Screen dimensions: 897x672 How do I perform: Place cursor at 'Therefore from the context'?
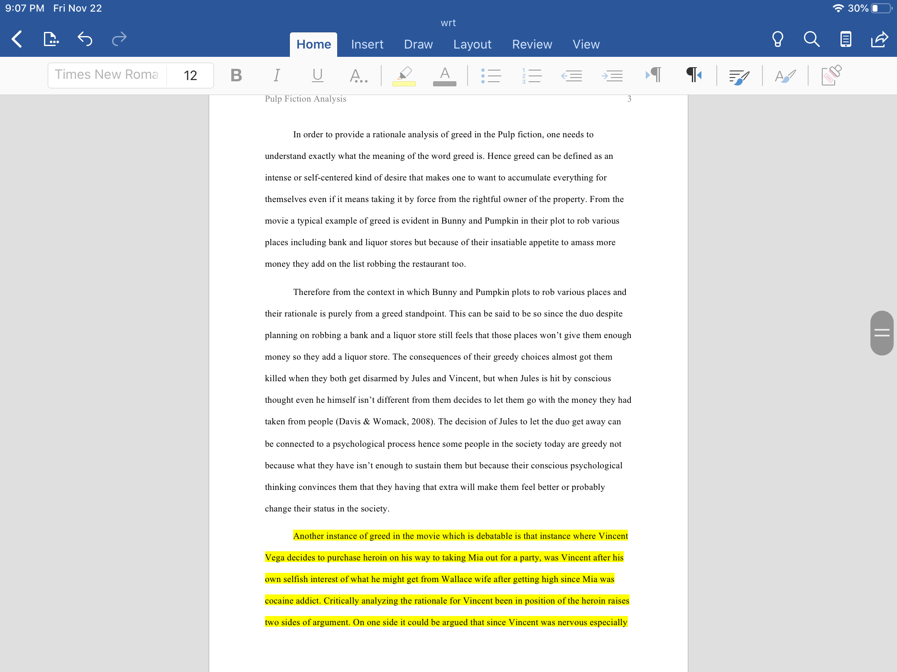click(x=344, y=292)
